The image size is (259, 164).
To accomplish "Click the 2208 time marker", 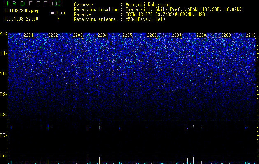I will pos(201,35).
